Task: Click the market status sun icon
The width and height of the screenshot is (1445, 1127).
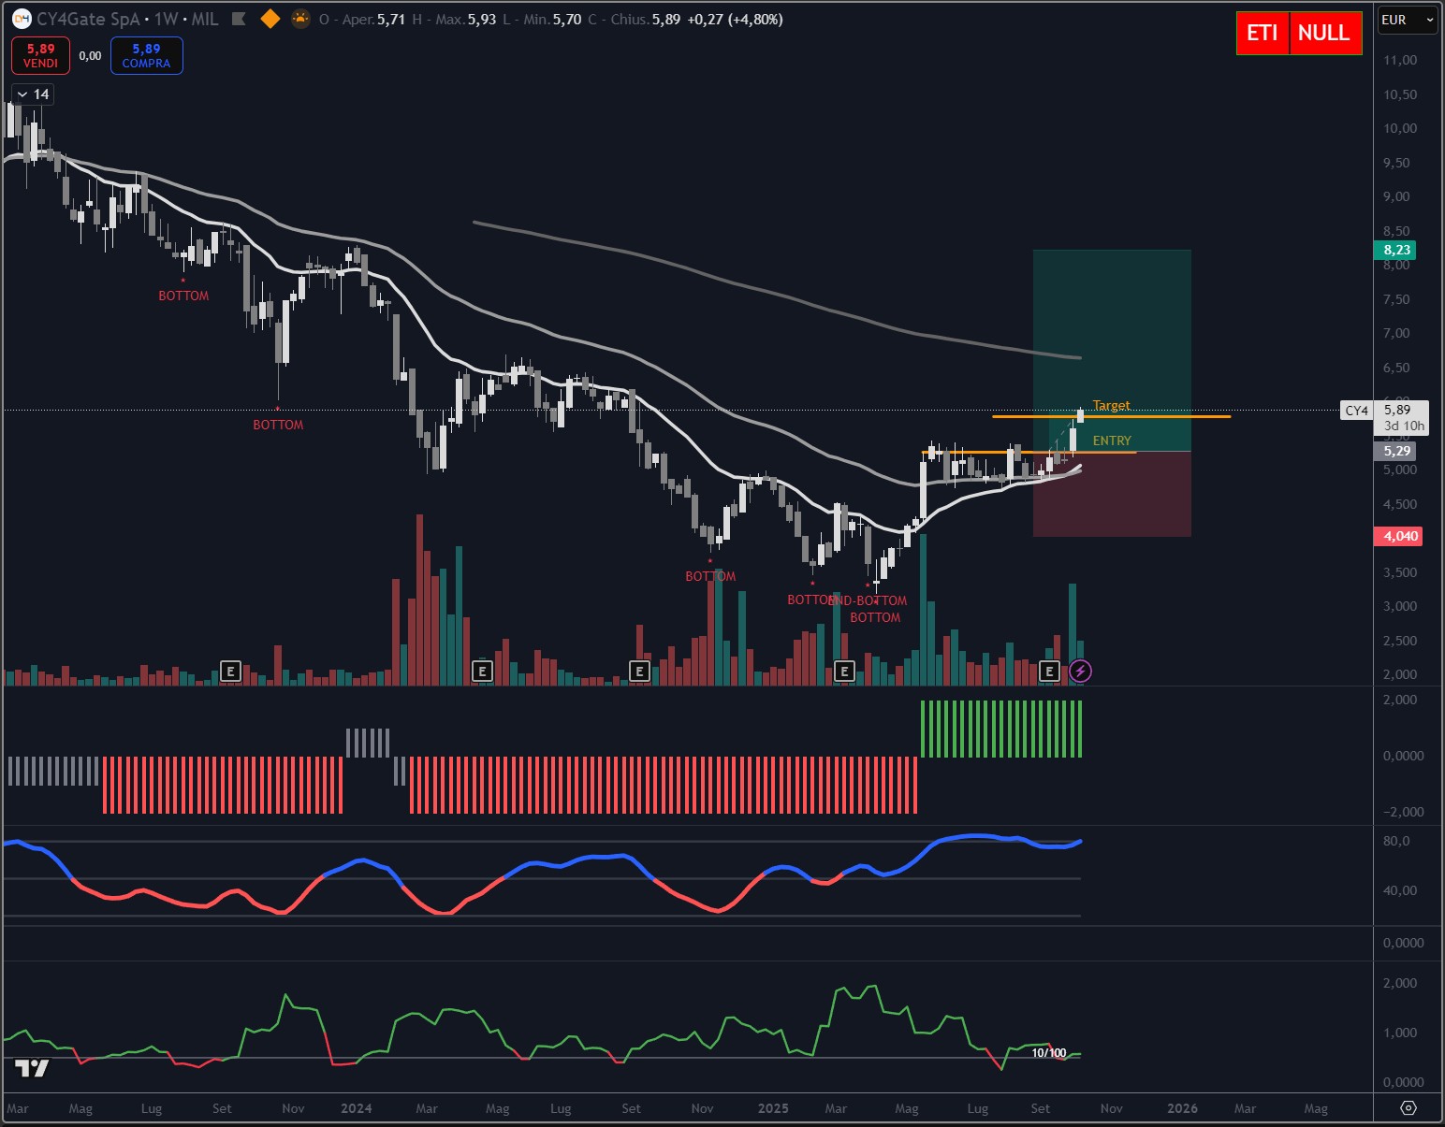Action: click(x=300, y=19)
